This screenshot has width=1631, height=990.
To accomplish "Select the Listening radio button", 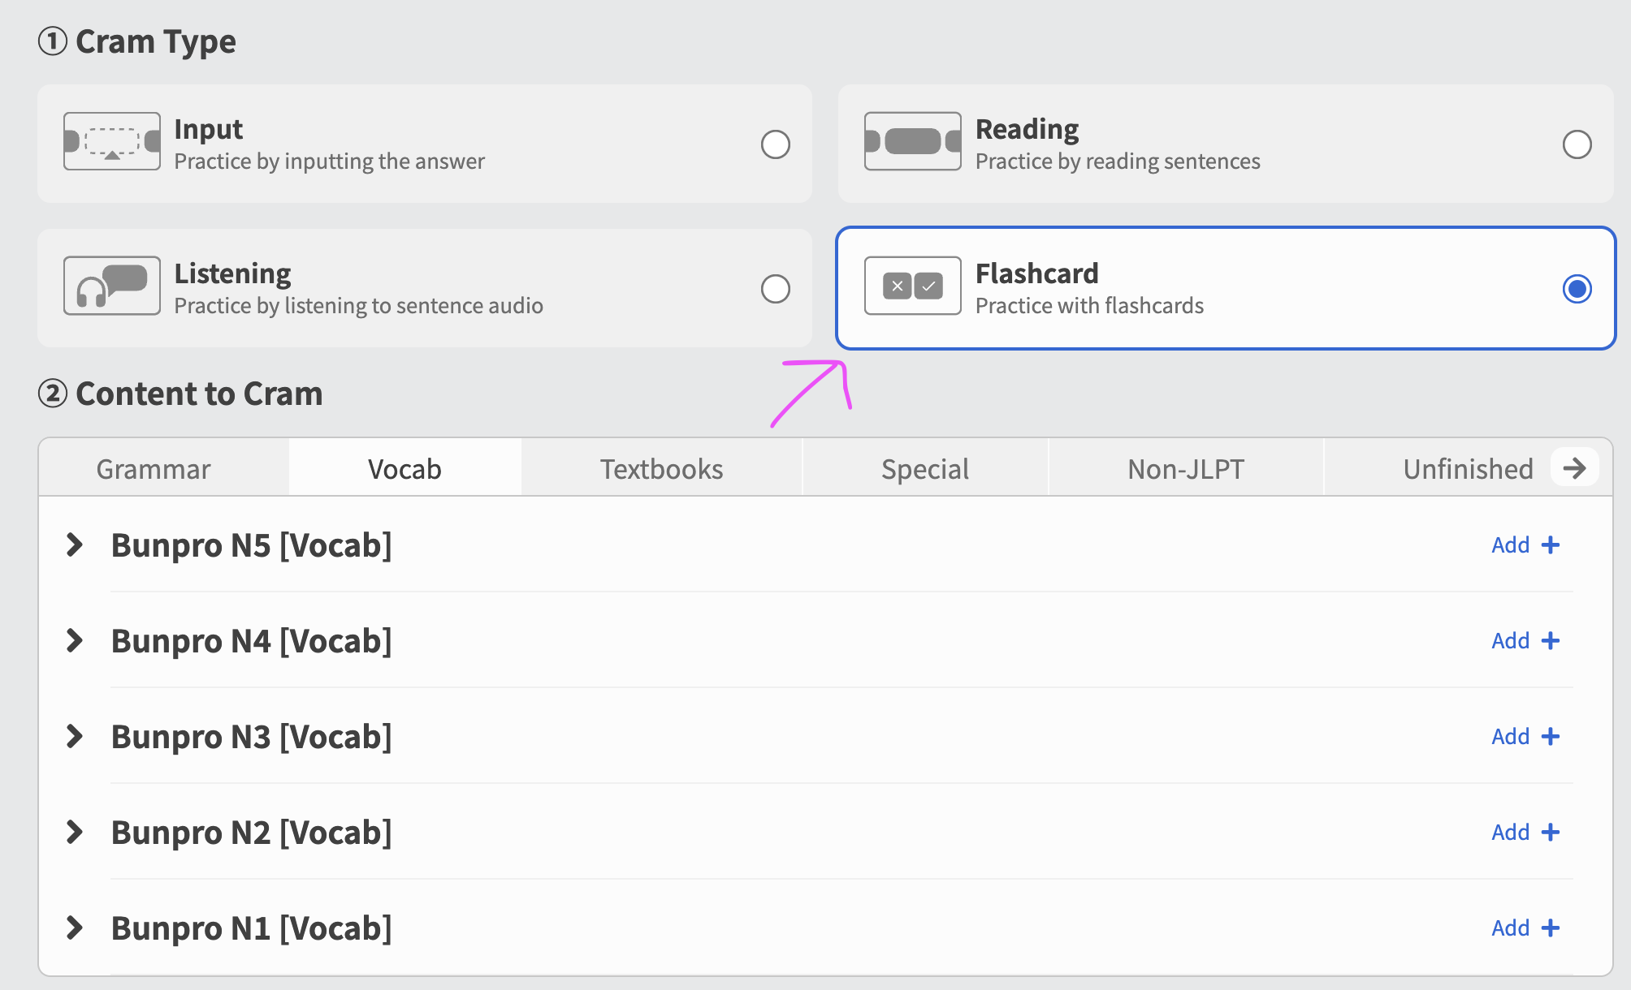I will (x=776, y=289).
